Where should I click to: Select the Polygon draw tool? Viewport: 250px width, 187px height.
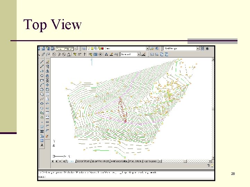(42, 75)
